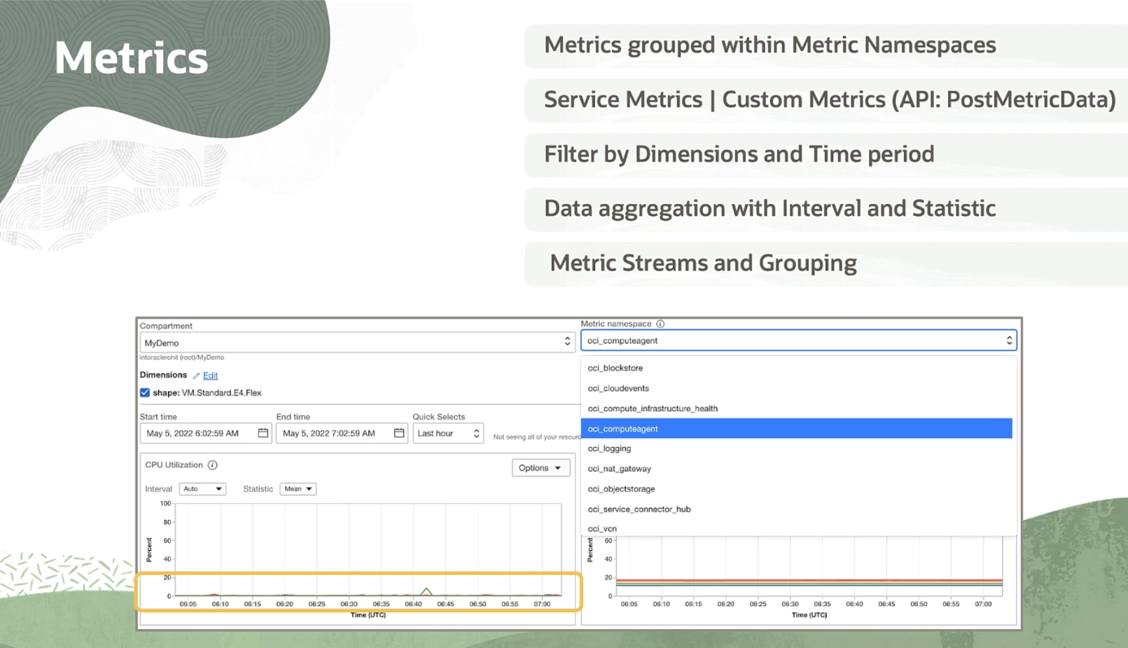
Task: Open the Statistic Mean dropdown
Action: pos(298,489)
